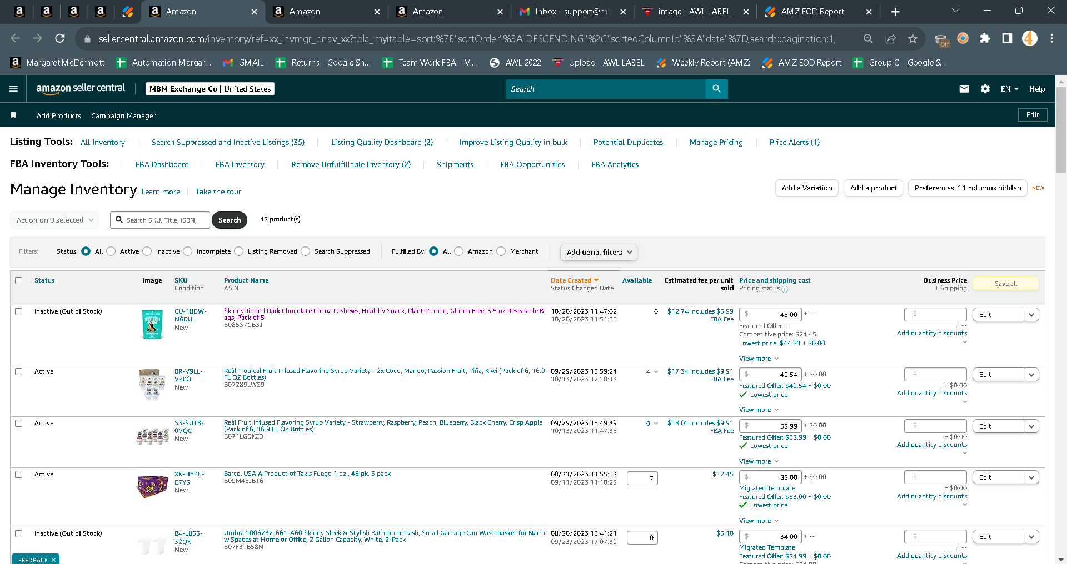The height and width of the screenshot is (564, 1067).
Task: Click the Date Created sort arrow
Action: [x=596, y=280]
